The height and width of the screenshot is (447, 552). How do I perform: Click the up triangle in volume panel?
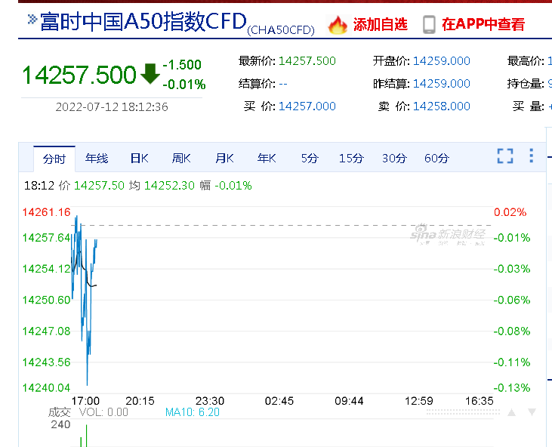click(511, 412)
